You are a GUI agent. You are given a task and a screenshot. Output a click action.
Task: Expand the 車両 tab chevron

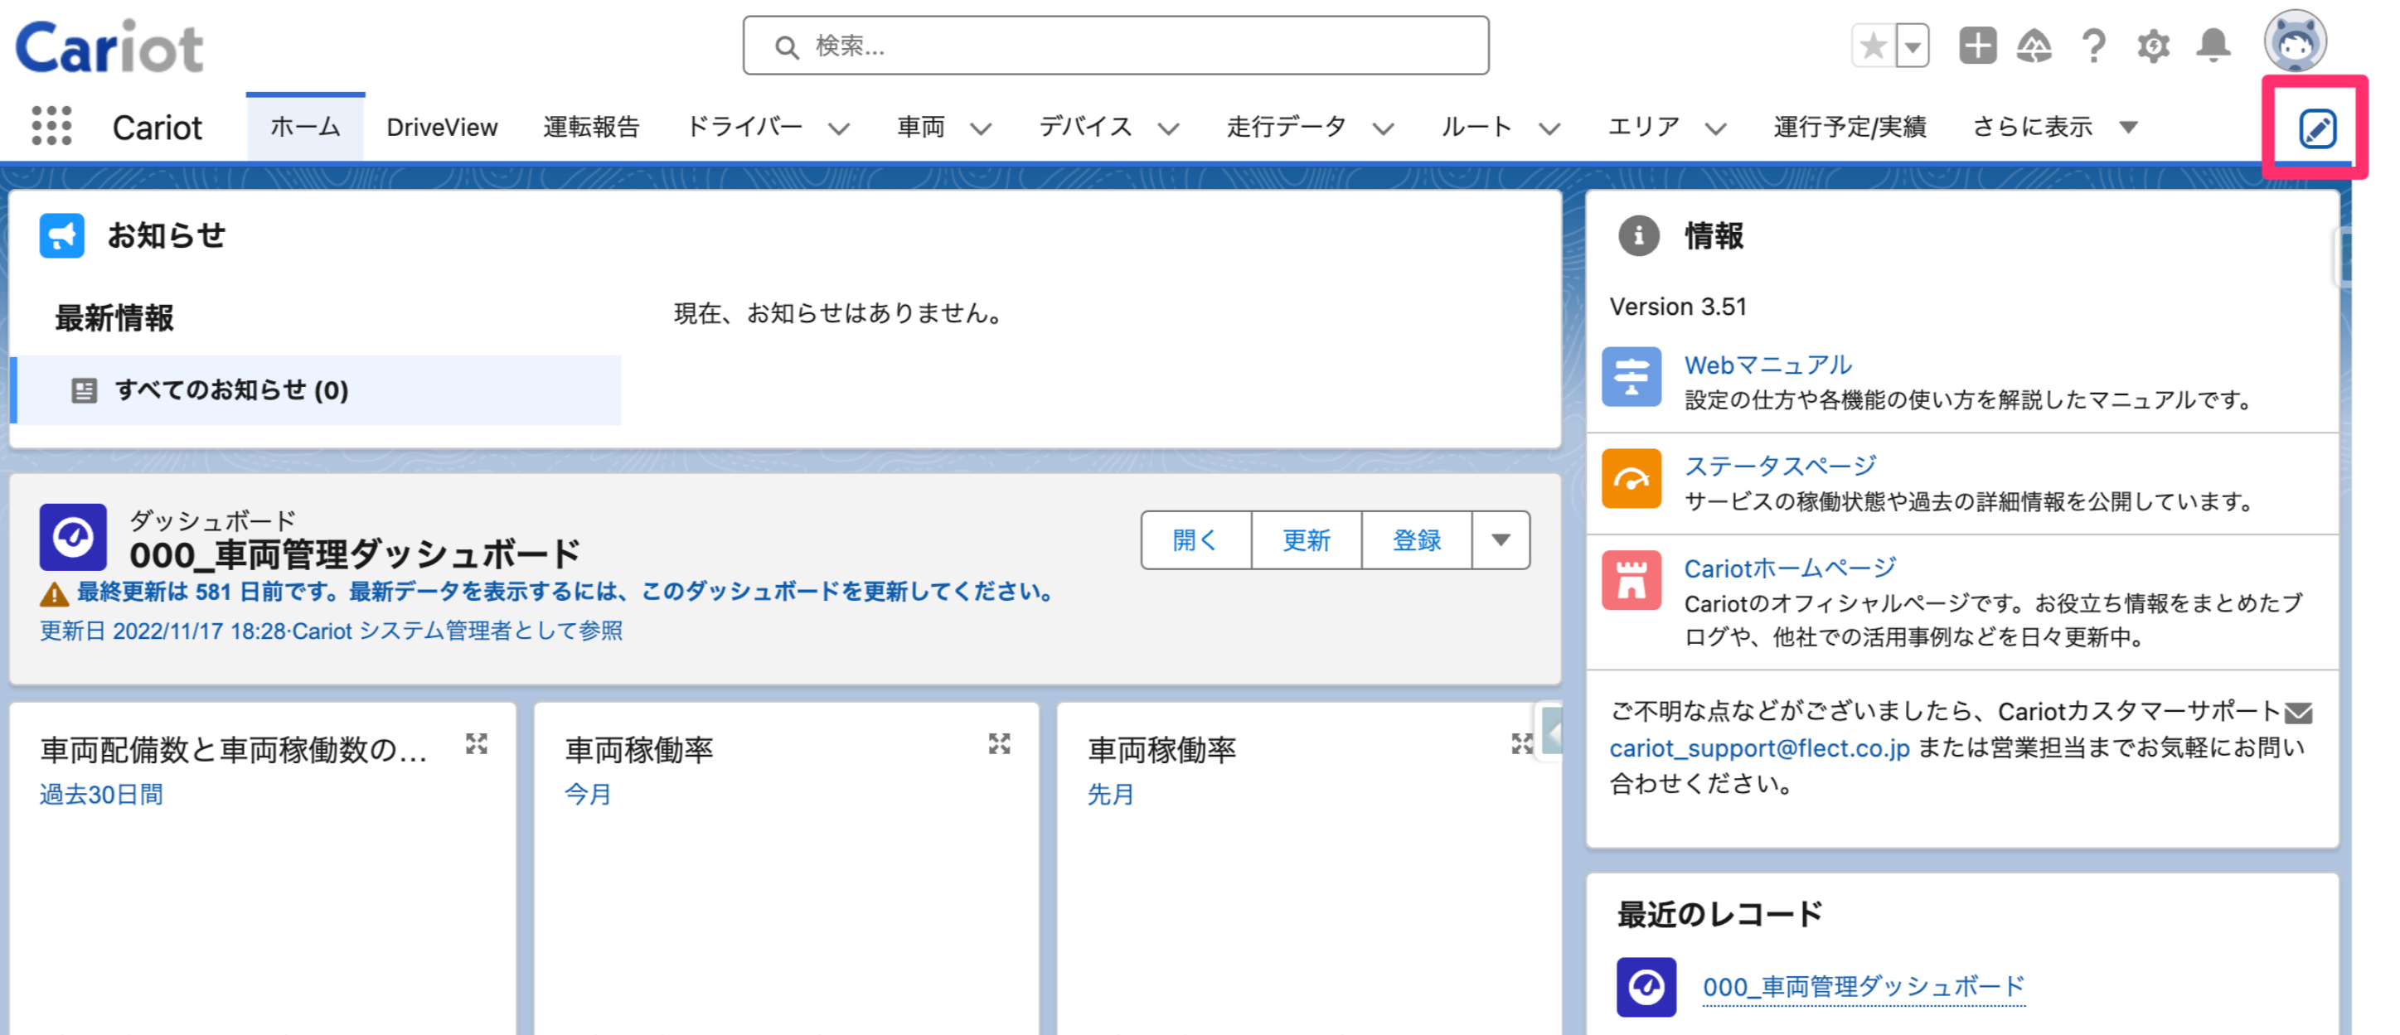tap(980, 128)
